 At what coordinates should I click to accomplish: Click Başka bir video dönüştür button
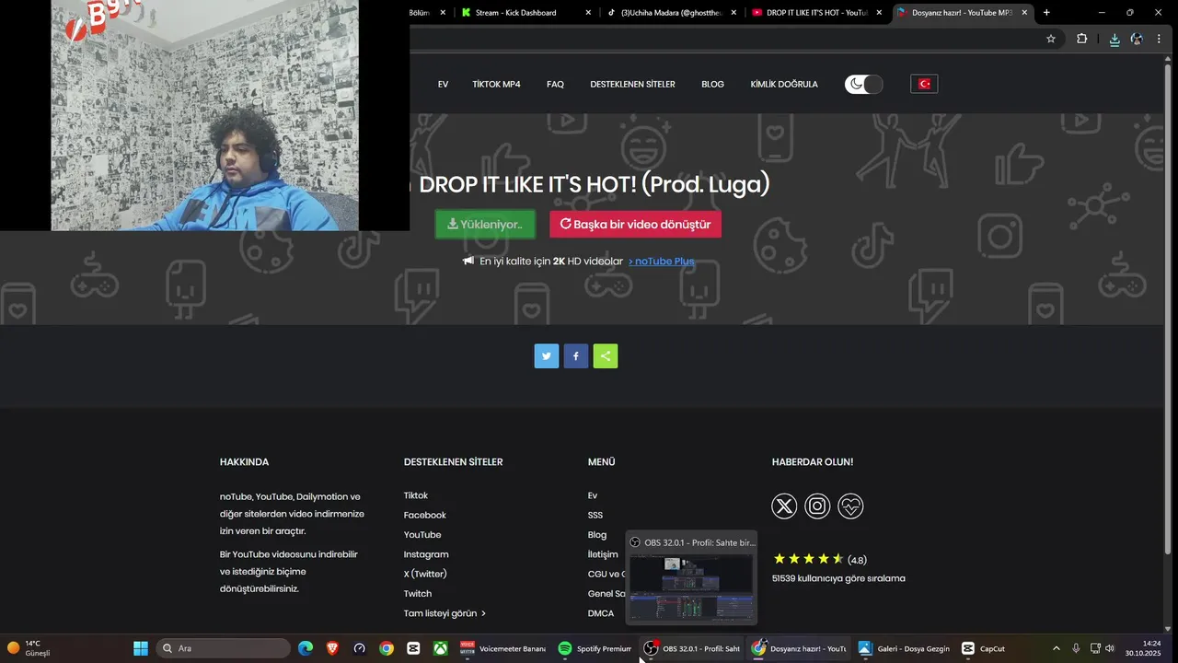[x=636, y=225]
